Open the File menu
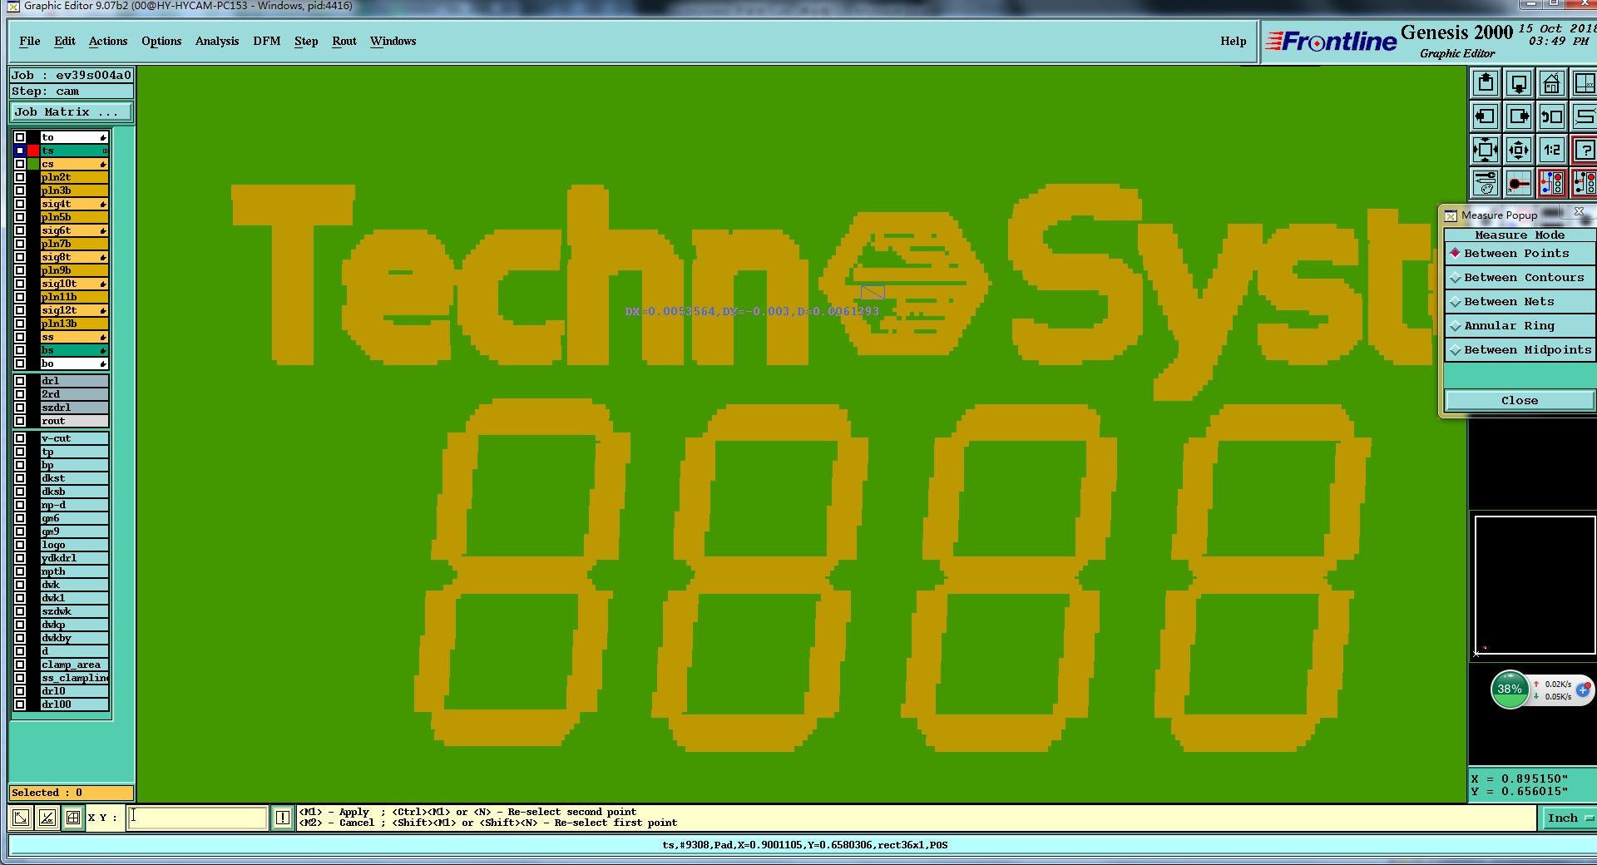This screenshot has width=1597, height=865. coord(30,42)
